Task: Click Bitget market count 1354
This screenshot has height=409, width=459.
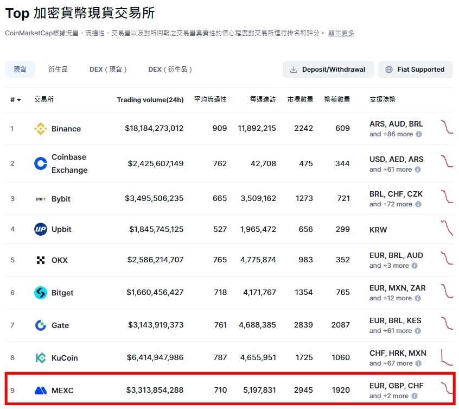Action: (x=304, y=292)
